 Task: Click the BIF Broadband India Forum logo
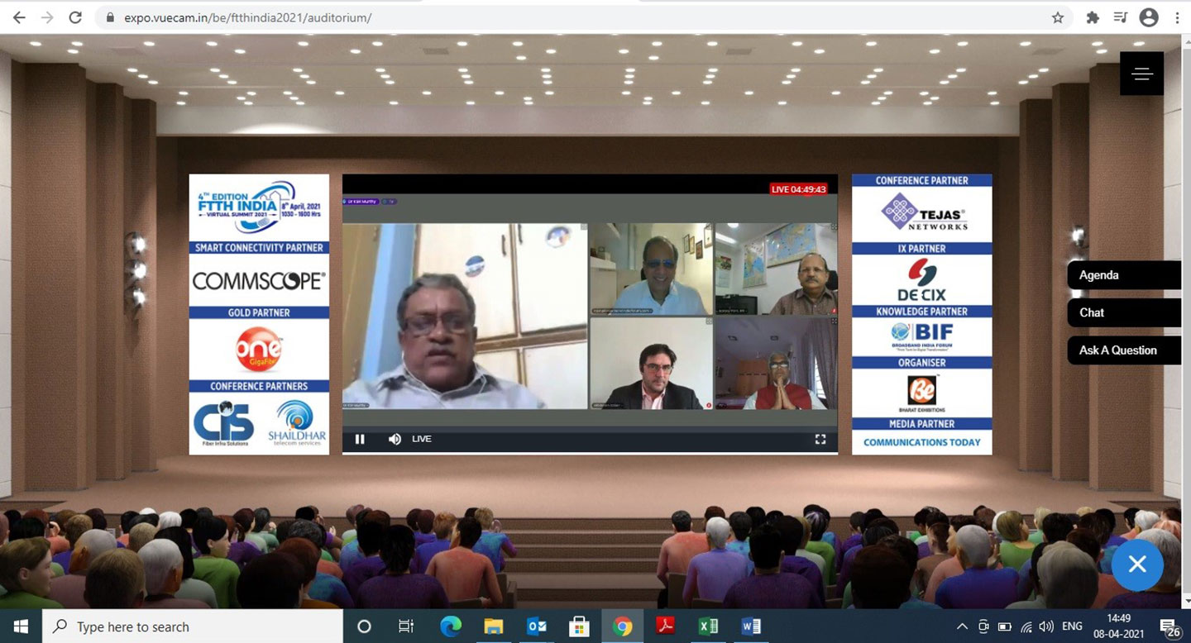922,336
